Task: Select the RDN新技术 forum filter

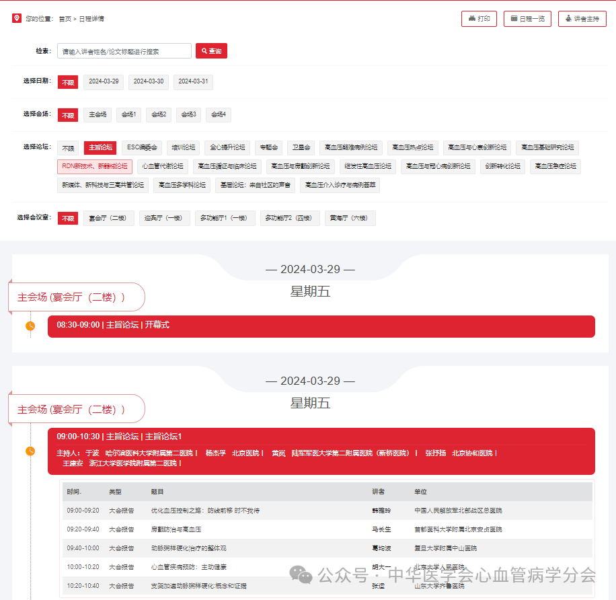Action: 95,167
